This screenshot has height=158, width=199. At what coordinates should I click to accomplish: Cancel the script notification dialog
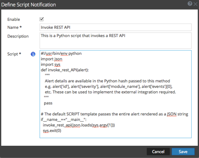point(158,152)
